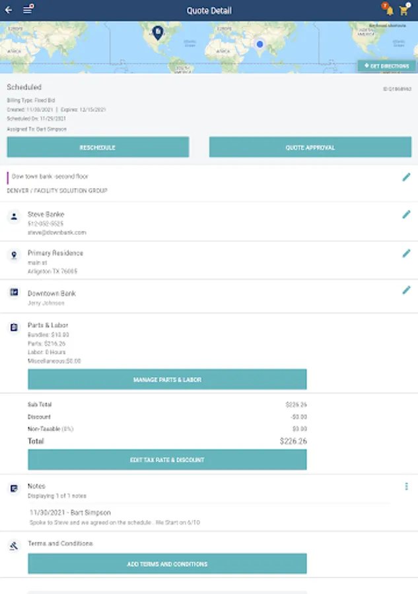Edit the Dow town bank description
Screen dimensions: 418x594
tap(406, 177)
